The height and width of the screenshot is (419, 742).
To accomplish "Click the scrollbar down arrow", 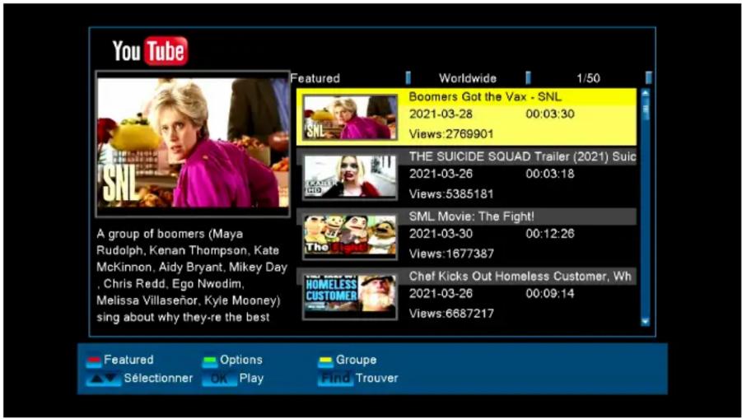I will tap(646, 322).
